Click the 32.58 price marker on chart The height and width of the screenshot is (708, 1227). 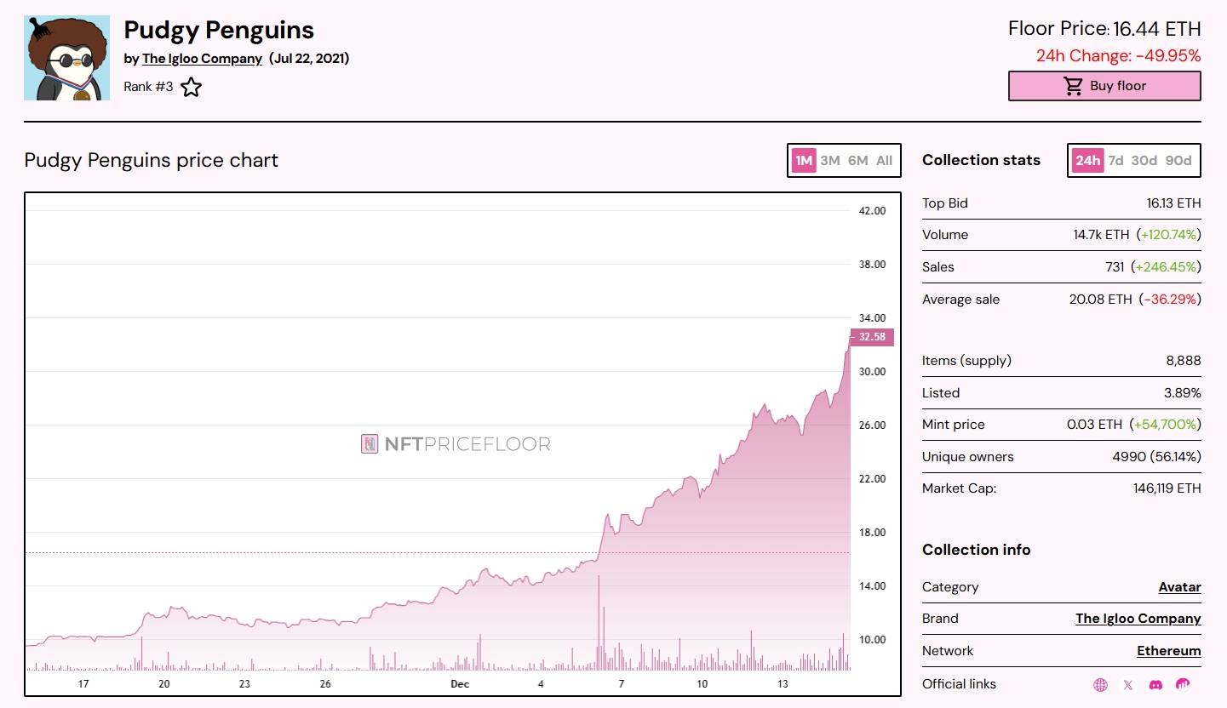click(x=872, y=337)
